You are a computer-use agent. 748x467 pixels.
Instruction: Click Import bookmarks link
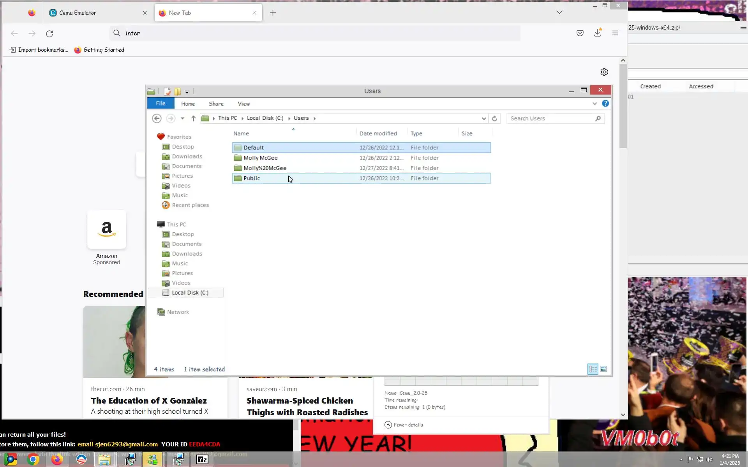pyautogui.click(x=38, y=50)
